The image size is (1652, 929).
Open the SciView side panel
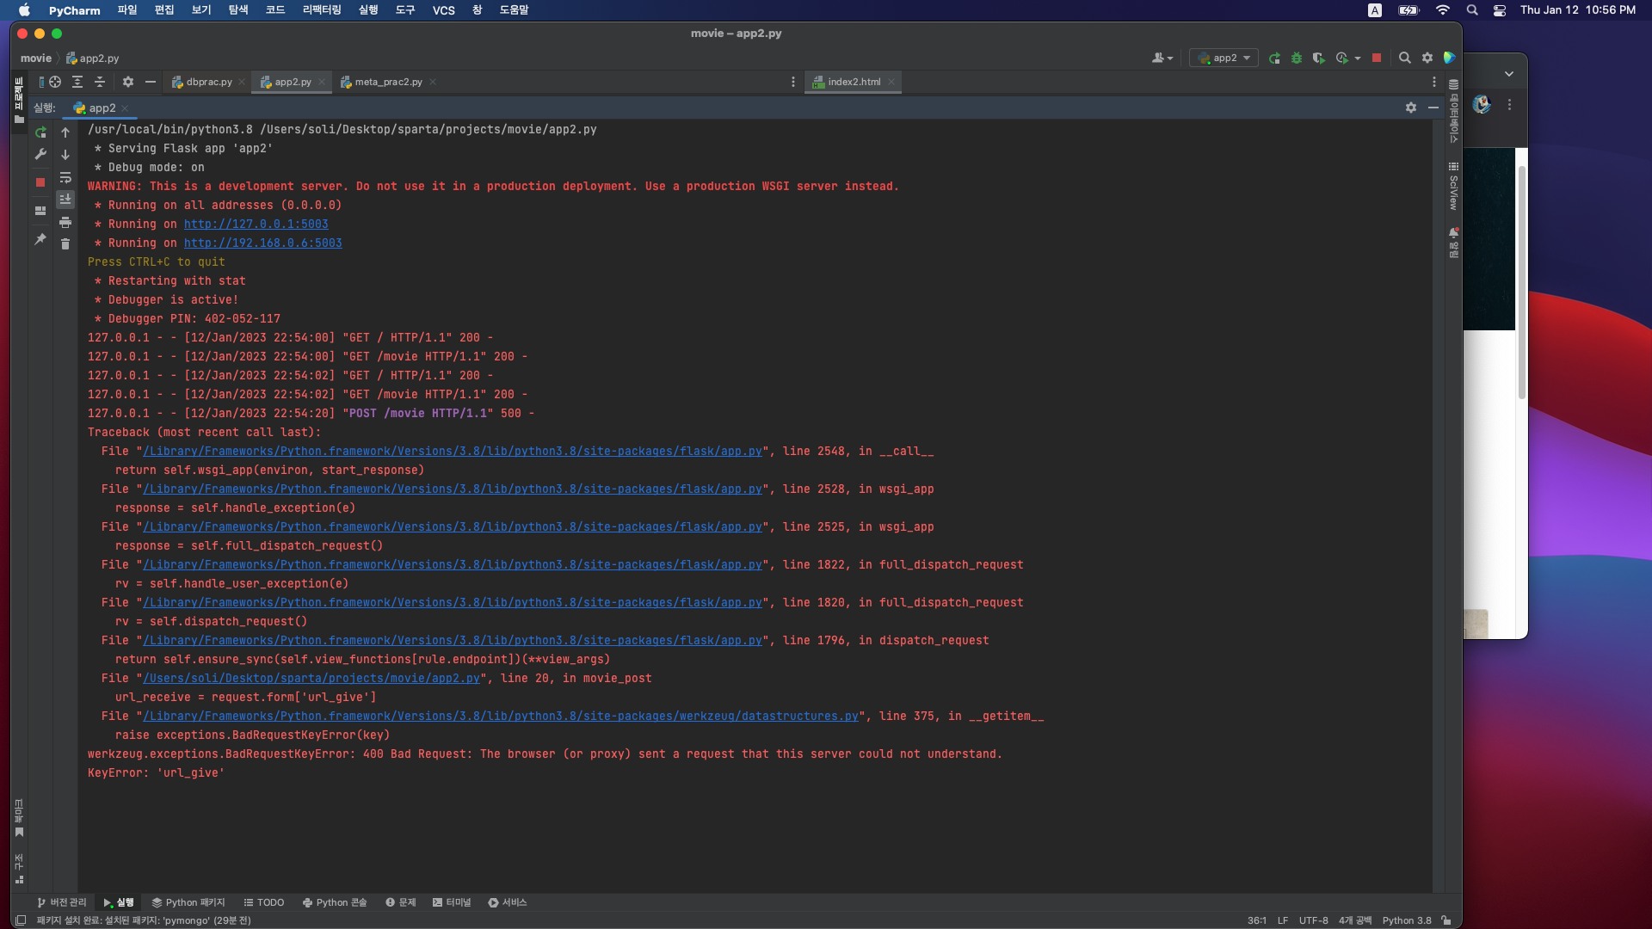(1453, 187)
